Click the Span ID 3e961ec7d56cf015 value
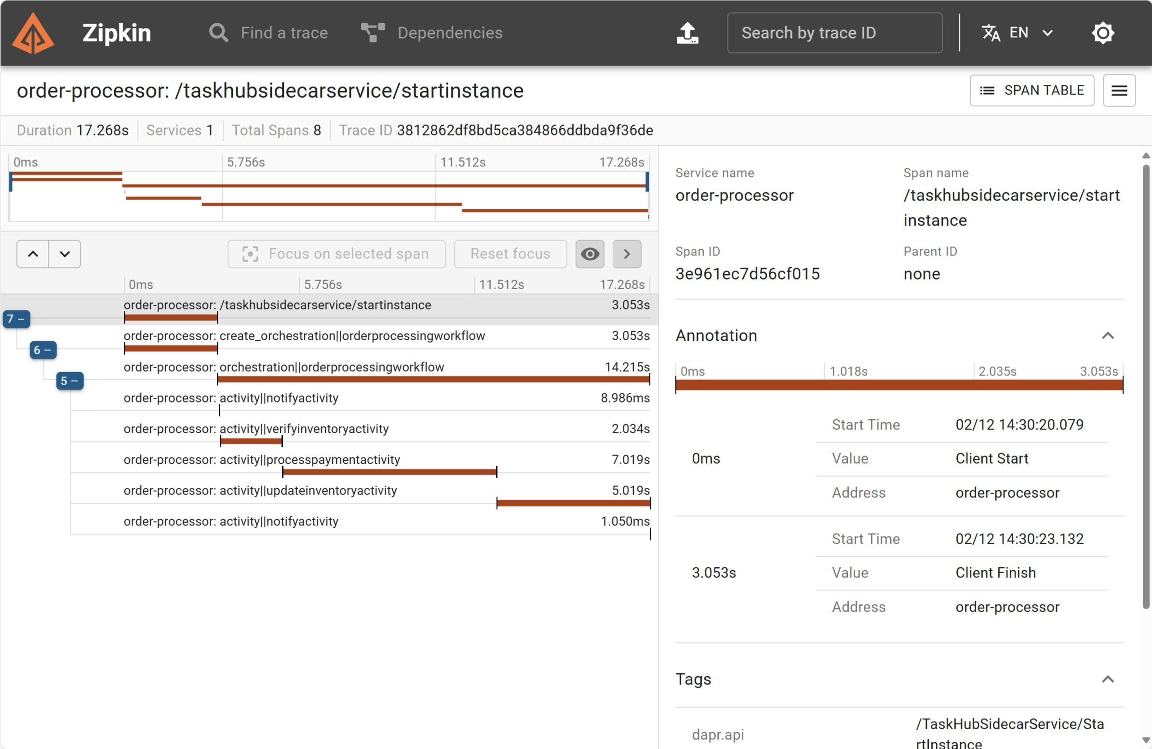The image size is (1152, 749). coord(747,274)
